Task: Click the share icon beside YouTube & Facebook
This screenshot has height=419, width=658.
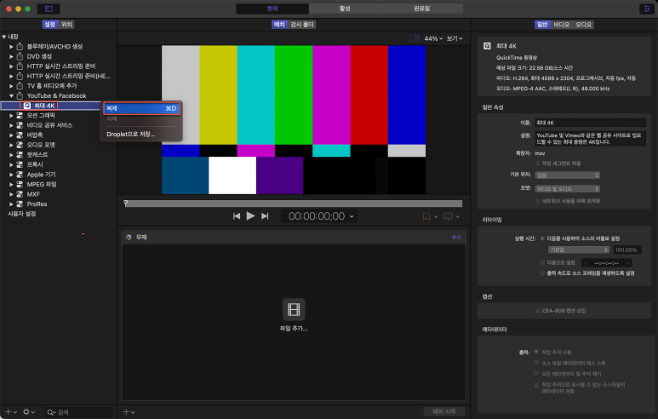Action: point(20,95)
